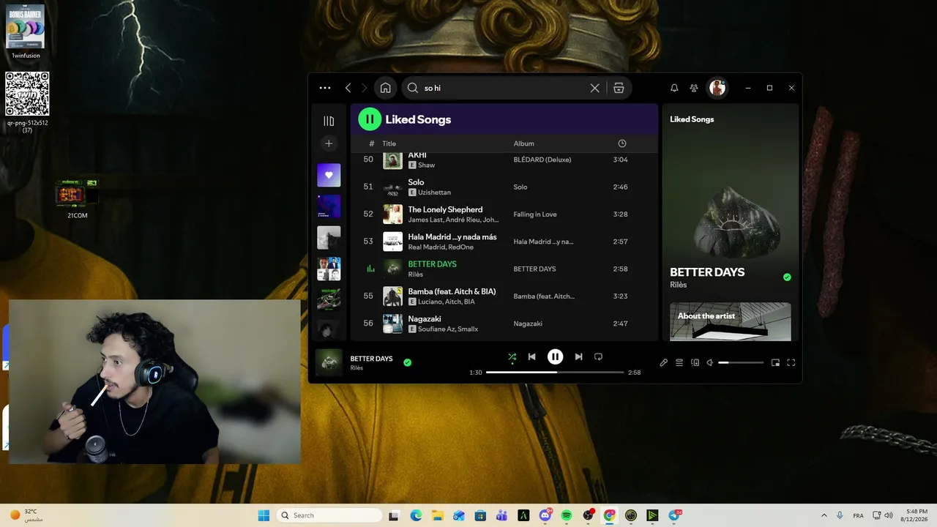
Task: Open File Explorer from the taskbar
Action: click(x=437, y=515)
